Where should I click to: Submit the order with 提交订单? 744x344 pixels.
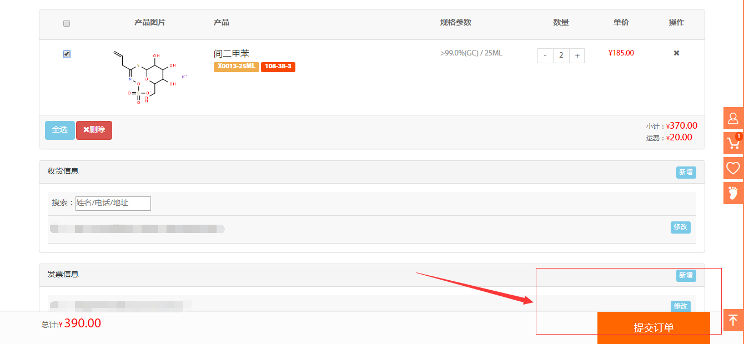pos(653,328)
